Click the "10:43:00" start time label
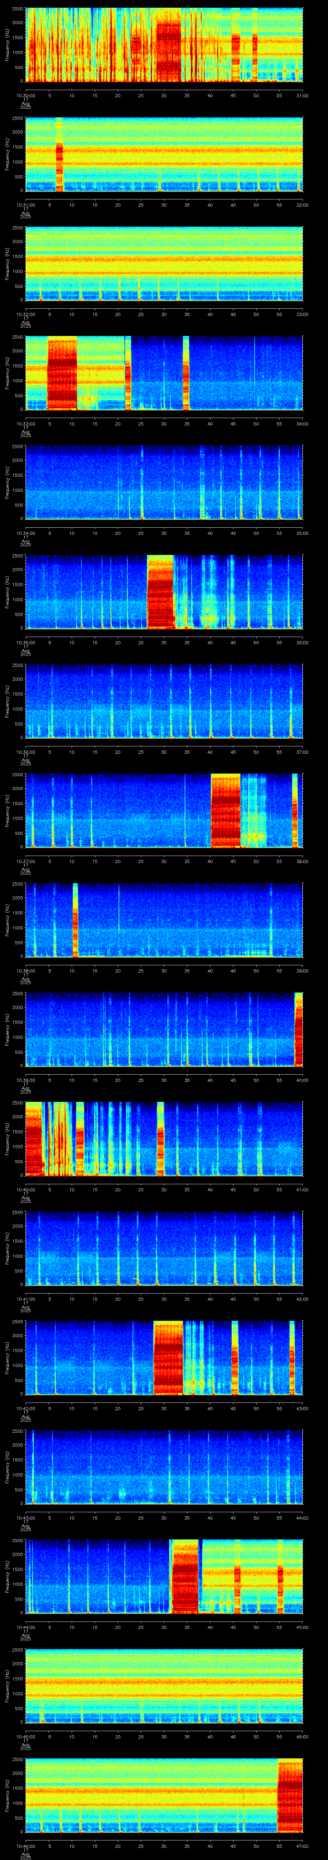Viewport: 328px width, 1860px height. tap(25, 1518)
